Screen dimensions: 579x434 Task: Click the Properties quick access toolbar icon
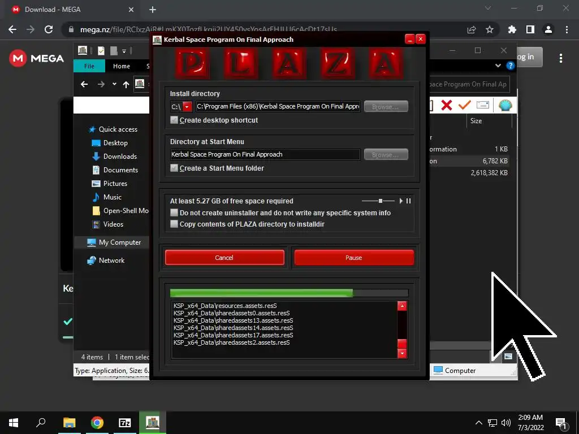click(101, 51)
